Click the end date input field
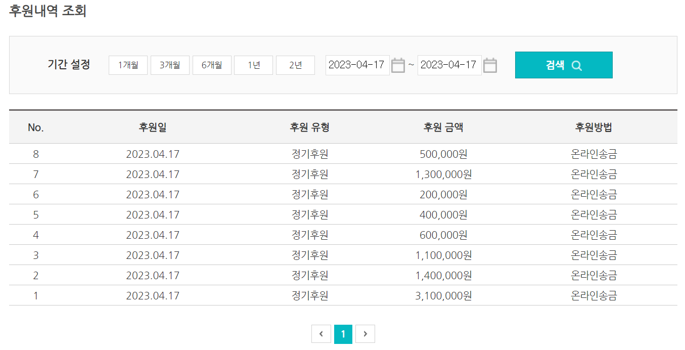Viewport: 685px width, 350px height. tap(449, 65)
